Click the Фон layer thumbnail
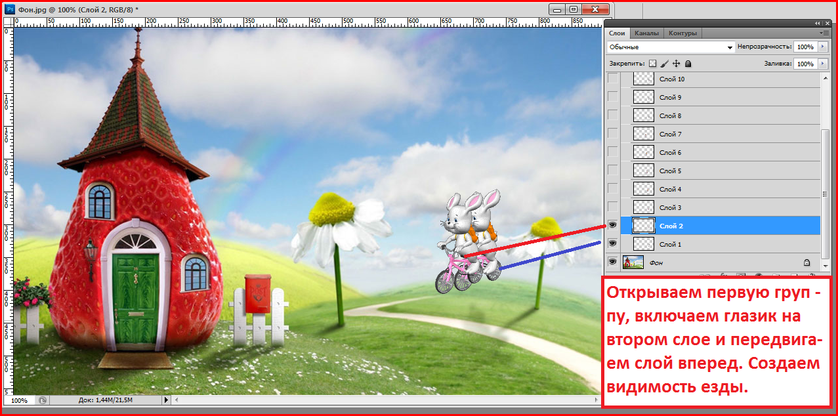The height and width of the screenshot is (416, 838). tap(633, 262)
